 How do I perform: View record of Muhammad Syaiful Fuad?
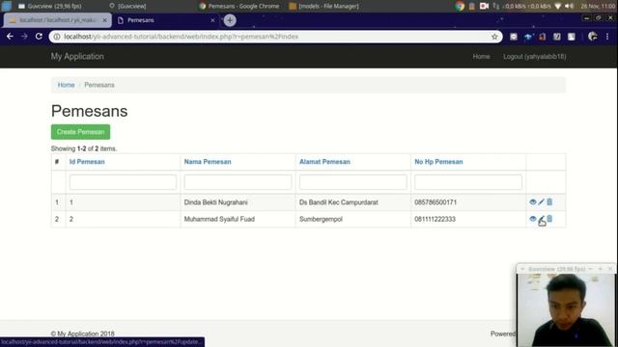click(533, 219)
